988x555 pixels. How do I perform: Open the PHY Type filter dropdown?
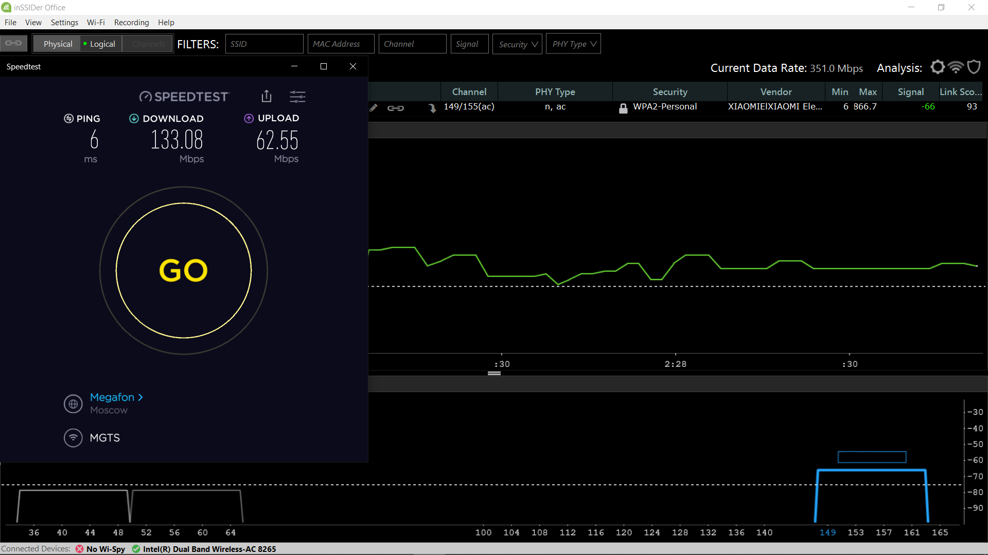tap(573, 44)
